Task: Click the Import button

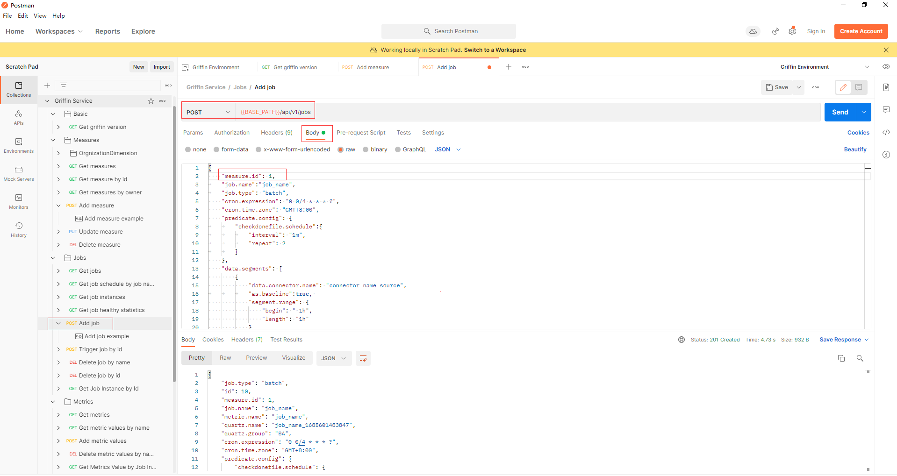Action: [x=162, y=67]
